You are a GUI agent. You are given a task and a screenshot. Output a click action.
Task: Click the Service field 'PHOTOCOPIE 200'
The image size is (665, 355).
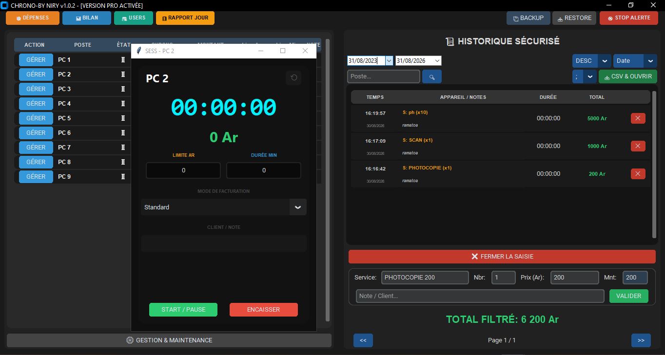[x=425, y=278]
